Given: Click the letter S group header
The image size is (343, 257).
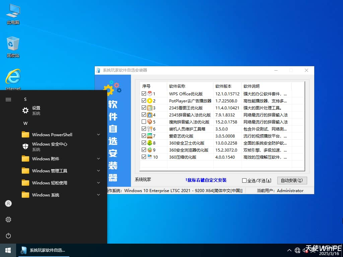Looking at the screenshot, I should pyautogui.click(x=25, y=99).
